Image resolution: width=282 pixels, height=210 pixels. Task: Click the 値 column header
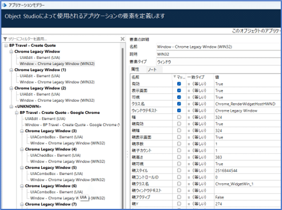coord(248,77)
